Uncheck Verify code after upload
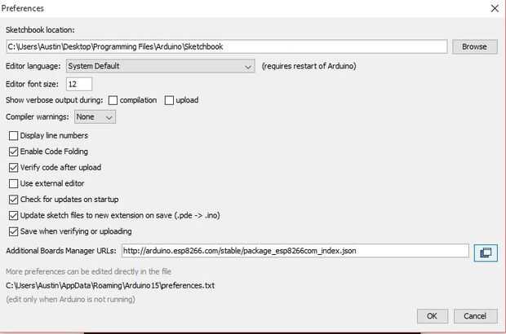The image size is (506, 334). click(13, 167)
